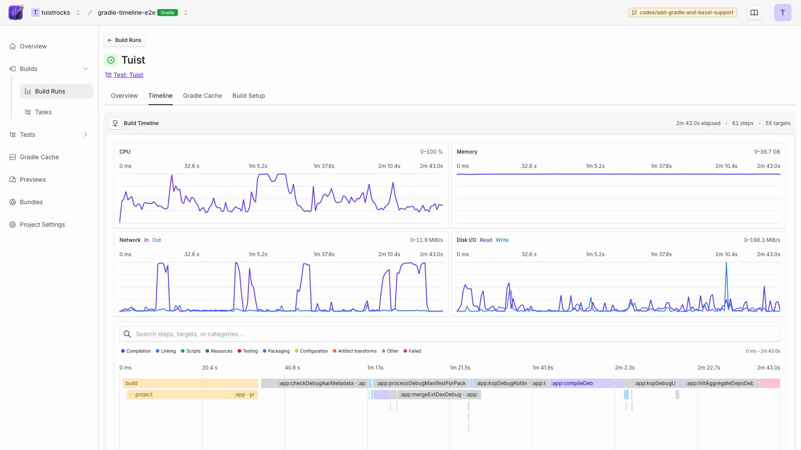Select the Timeline tab
Image resolution: width=801 pixels, height=450 pixels.
click(160, 96)
